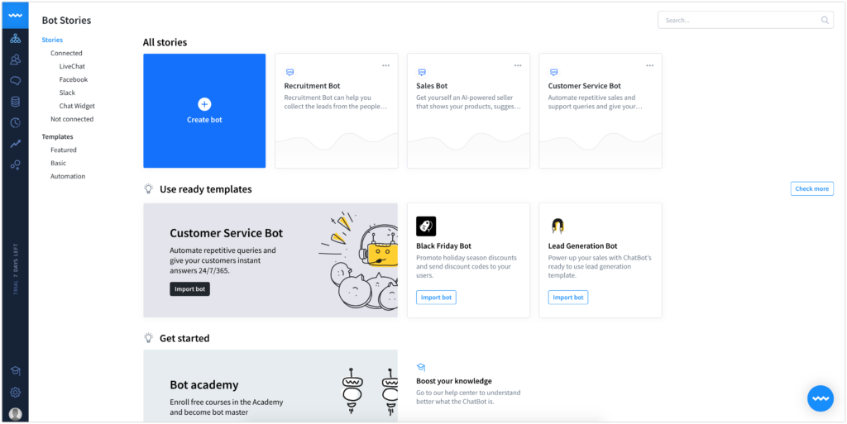Image resolution: width=847 pixels, height=424 pixels.
Task: Click the bot icon on Sales Bot card
Action: 422,72
